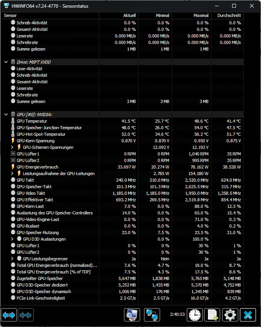Open sensor settings with the gear icon
Viewport: 261px width, 327px height.
pos(230,315)
